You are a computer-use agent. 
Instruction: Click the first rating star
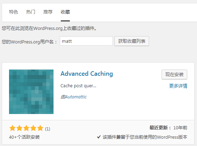(x=13, y=128)
